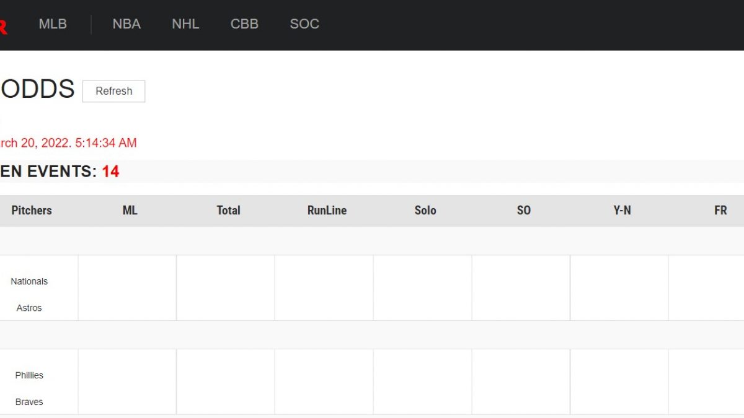Click the event count 14
Image resolution: width=744 pixels, height=418 pixels.
click(110, 172)
